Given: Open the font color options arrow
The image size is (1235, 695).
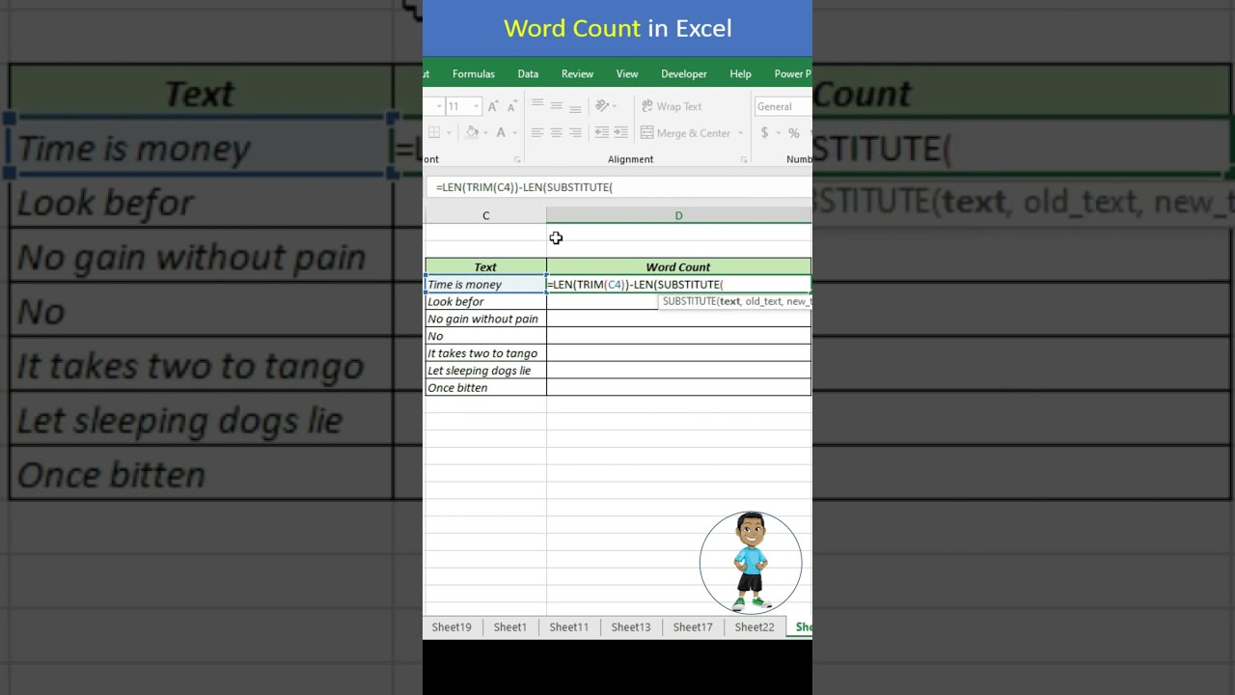Looking at the screenshot, I should [x=514, y=133].
